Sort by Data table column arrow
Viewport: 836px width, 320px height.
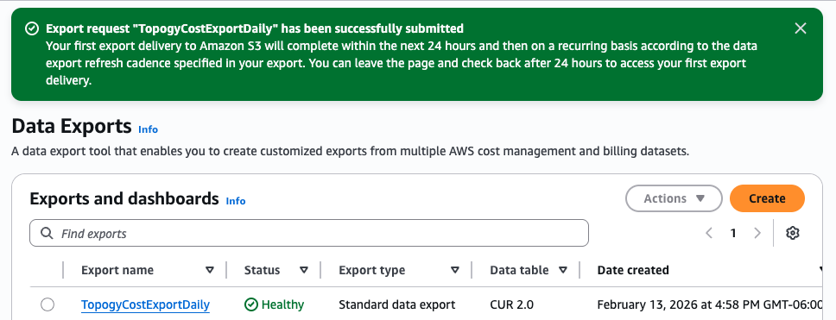tap(563, 270)
